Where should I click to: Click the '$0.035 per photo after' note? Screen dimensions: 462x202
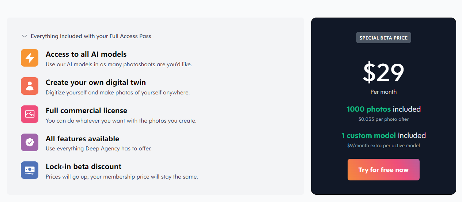point(383,119)
